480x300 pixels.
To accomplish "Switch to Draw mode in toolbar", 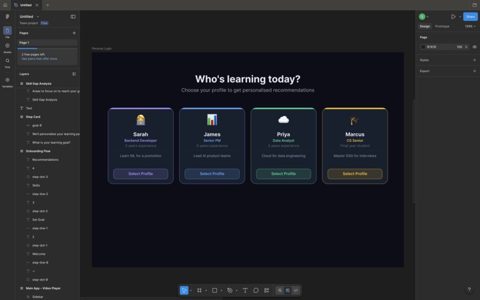I will coord(280,290).
